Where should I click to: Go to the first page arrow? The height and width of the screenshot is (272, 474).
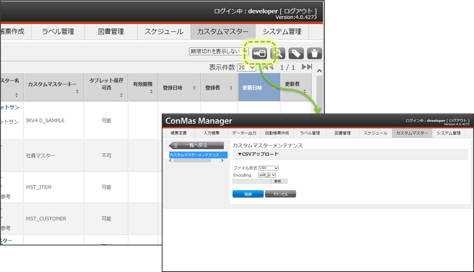pos(268,67)
